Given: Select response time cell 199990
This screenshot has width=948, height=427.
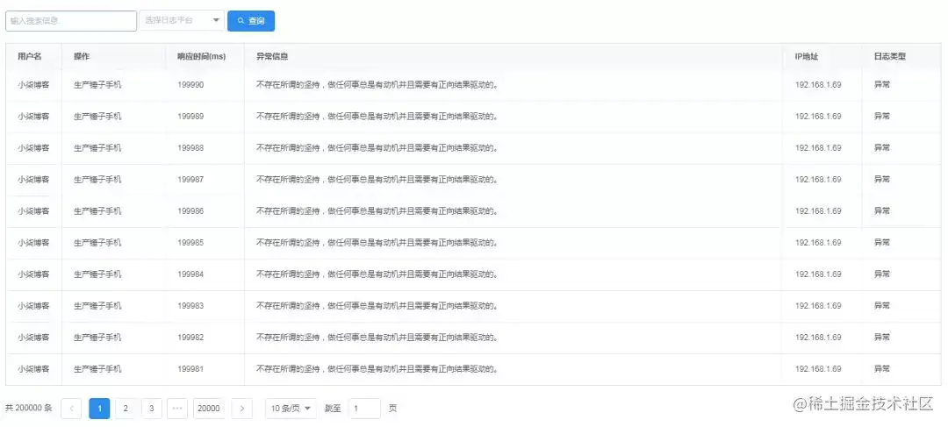Looking at the screenshot, I should 190,84.
